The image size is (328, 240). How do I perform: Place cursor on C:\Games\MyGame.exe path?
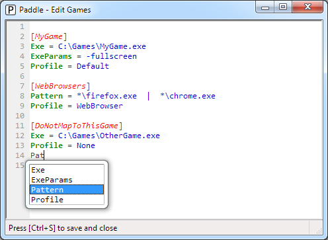[102, 46]
